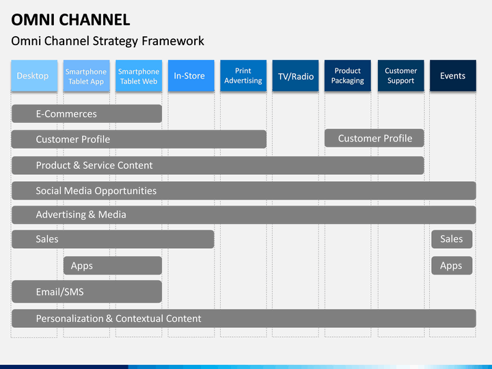Click the long Sales bar
Image resolution: width=492 pixels, height=369 pixels.
click(113, 239)
